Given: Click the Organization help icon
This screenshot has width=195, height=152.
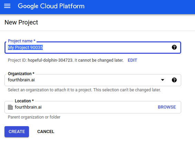Looking at the screenshot, I should 174,80.
